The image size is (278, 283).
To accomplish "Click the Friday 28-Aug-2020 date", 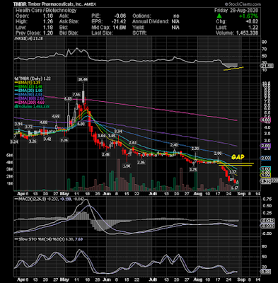I will (236, 10).
